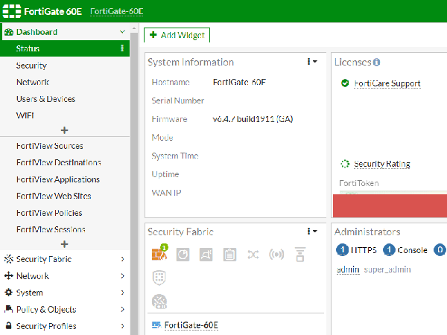The image size is (447, 335).
Task: Open FortiView Destinations
Action: point(59,162)
